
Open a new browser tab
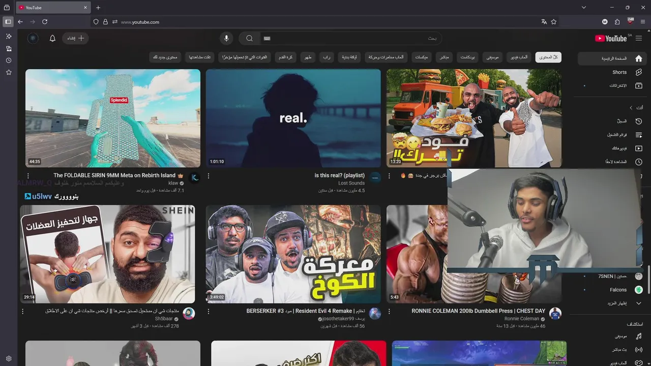pos(98,8)
